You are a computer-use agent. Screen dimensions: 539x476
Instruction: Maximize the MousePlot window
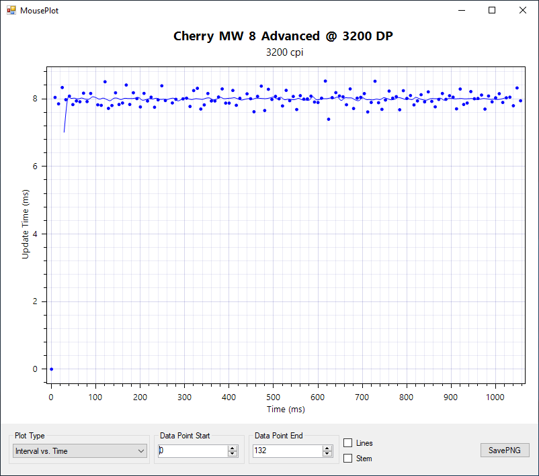(492, 10)
